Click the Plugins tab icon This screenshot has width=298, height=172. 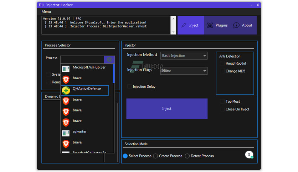210,25
